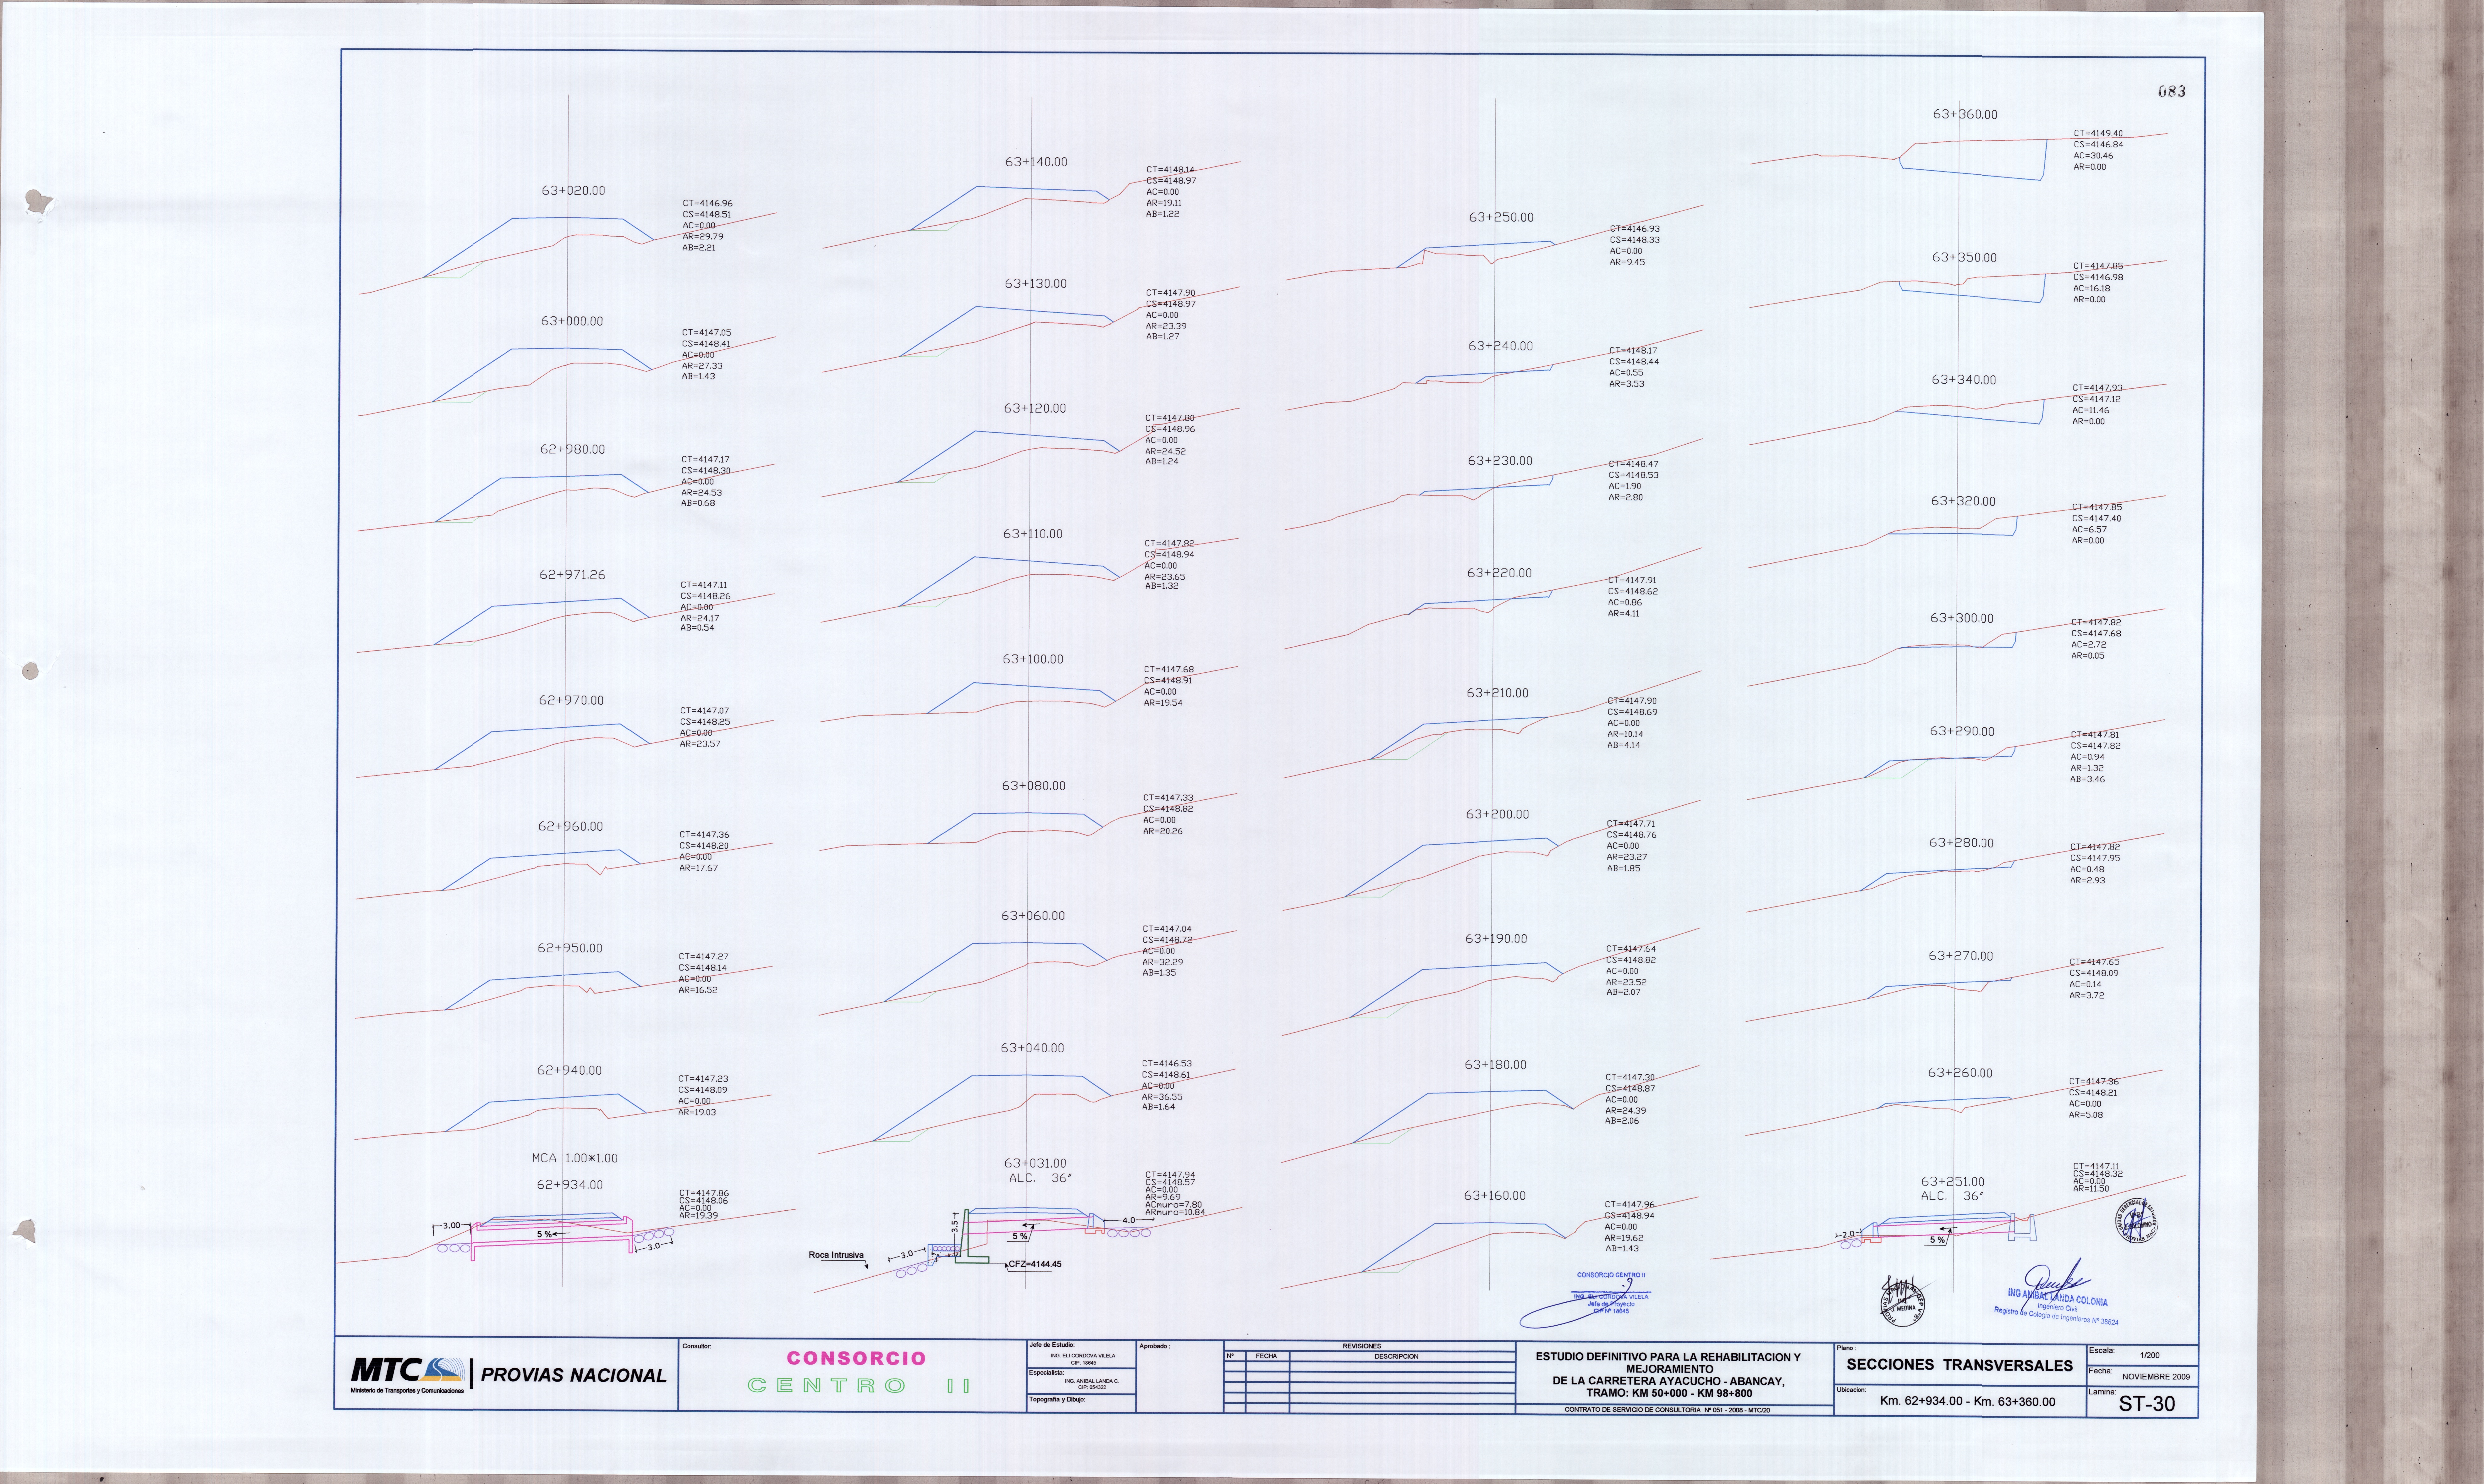
Task: Click the 62+934.00 station label above the culvert drawing
Action: (x=570, y=1185)
